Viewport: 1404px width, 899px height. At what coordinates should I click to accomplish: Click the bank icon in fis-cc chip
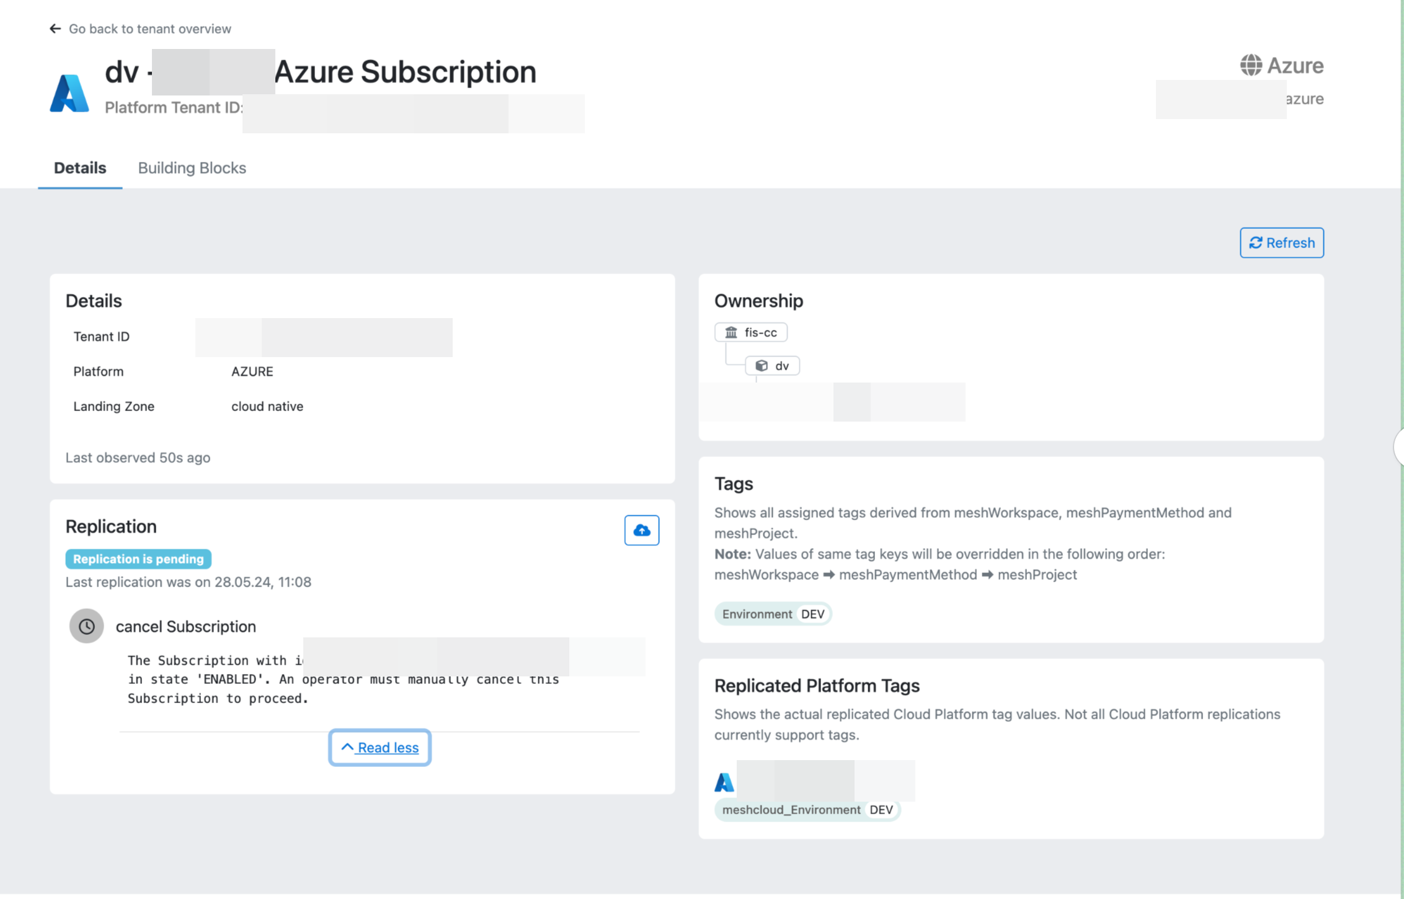click(x=731, y=332)
